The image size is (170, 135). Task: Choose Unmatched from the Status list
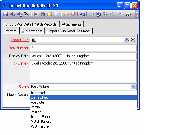(x=83, y=97)
